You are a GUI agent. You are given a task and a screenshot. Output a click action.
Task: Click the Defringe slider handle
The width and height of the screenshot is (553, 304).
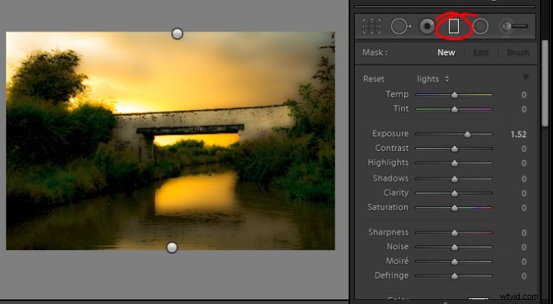coord(454,276)
